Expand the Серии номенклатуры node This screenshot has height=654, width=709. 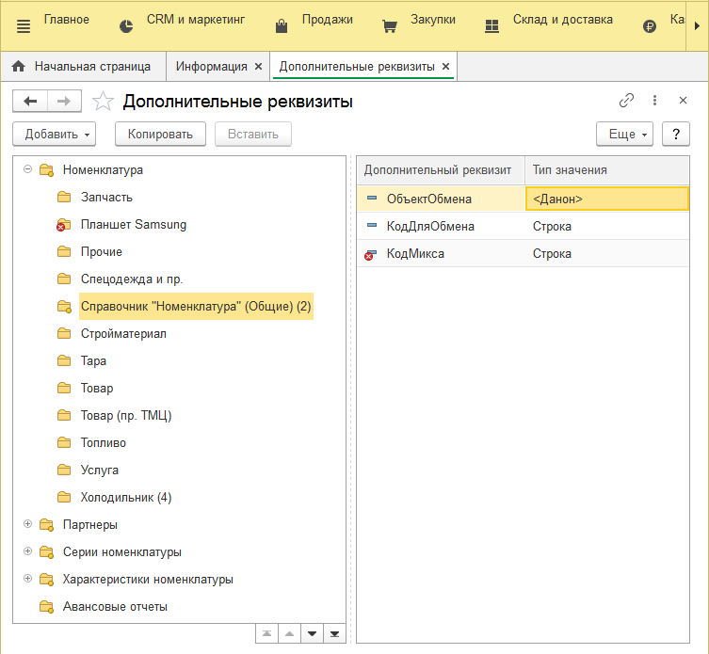[x=27, y=551]
